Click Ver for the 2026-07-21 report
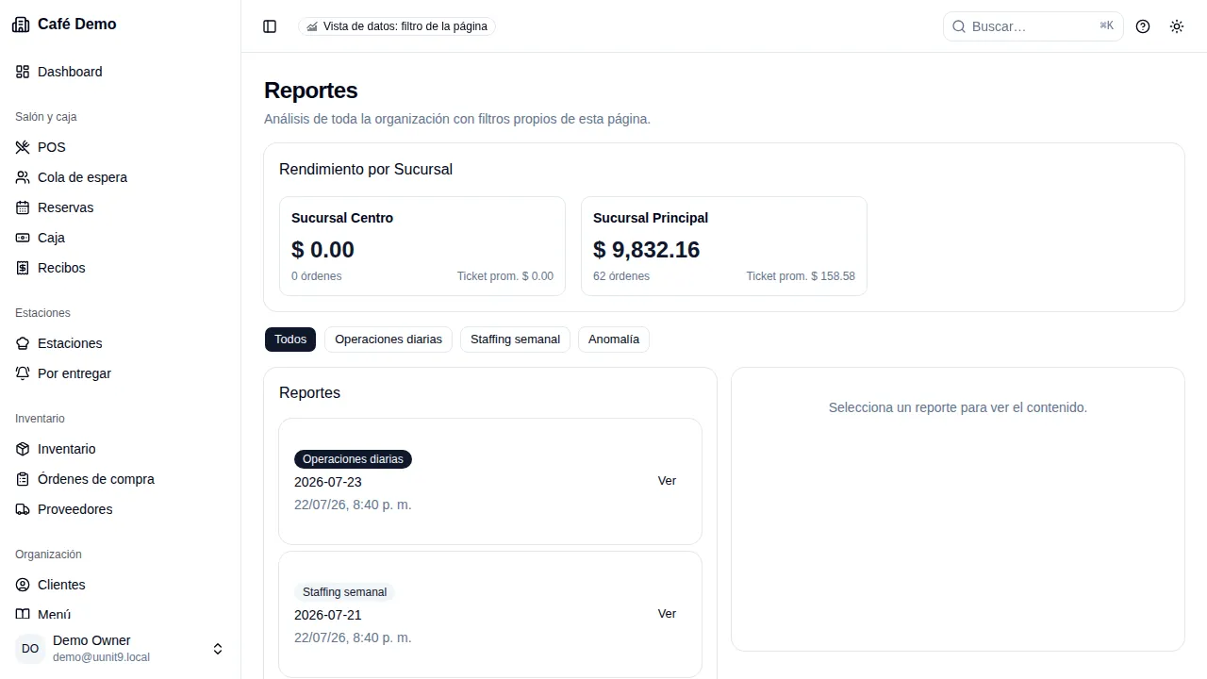 (x=667, y=614)
